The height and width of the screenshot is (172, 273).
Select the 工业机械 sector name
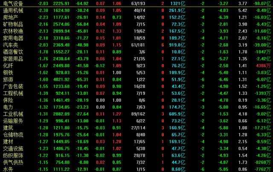click(x=13, y=114)
